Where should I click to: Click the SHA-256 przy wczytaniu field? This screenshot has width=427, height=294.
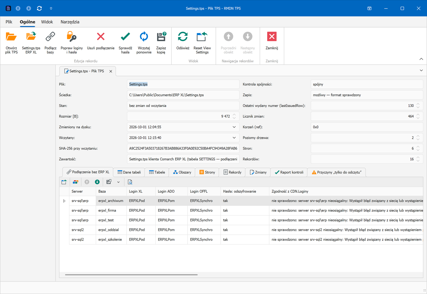click(183, 148)
